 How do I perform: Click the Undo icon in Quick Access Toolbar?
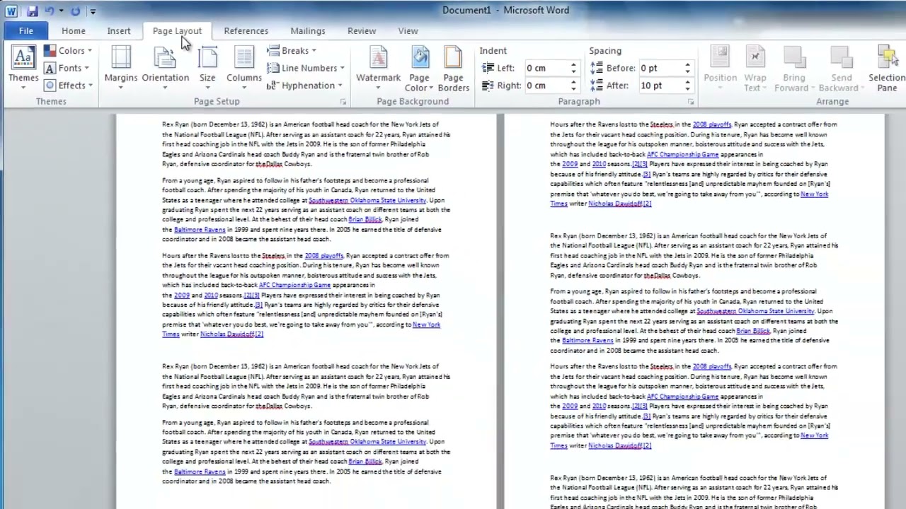(49, 11)
